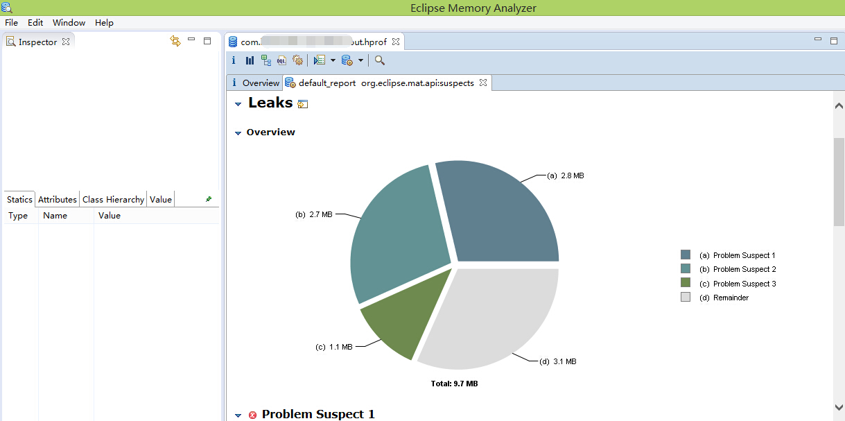This screenshot has height=421, width=845.
Task: Click the report scrollbar down arrow
Action: (x=839, y=407)
